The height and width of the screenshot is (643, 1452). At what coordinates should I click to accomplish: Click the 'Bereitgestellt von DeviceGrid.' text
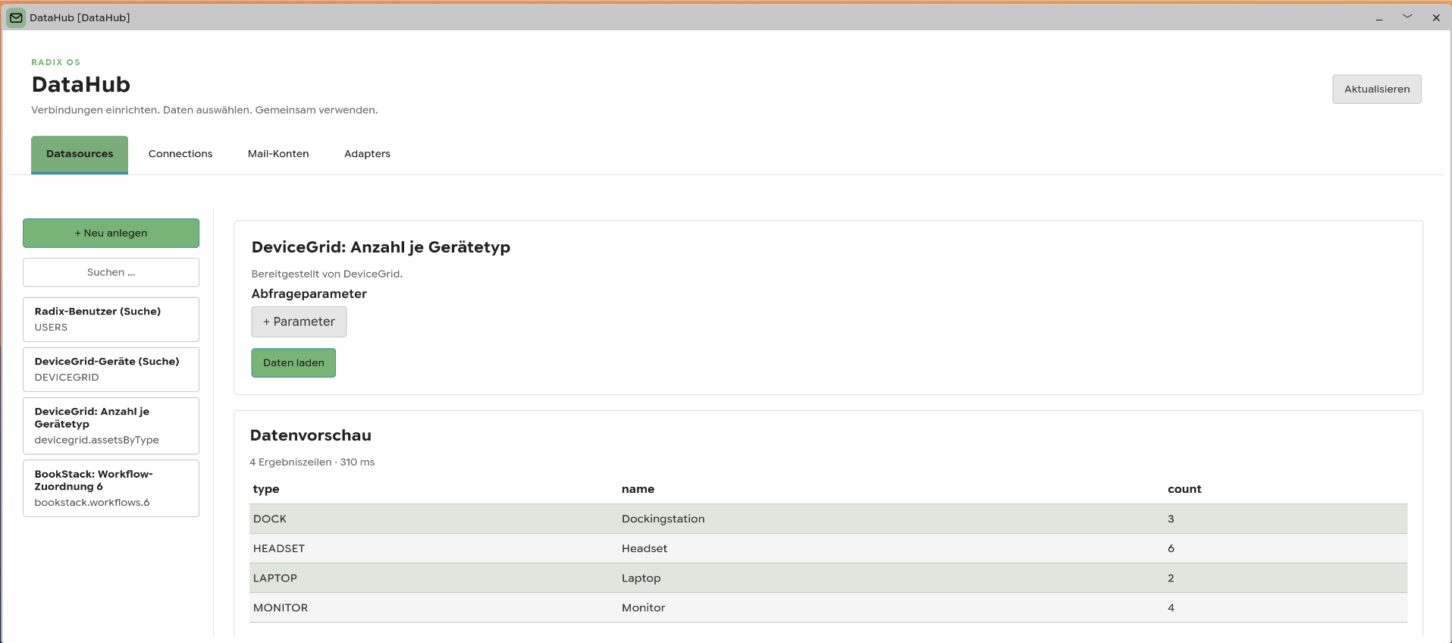pos(327,274)
